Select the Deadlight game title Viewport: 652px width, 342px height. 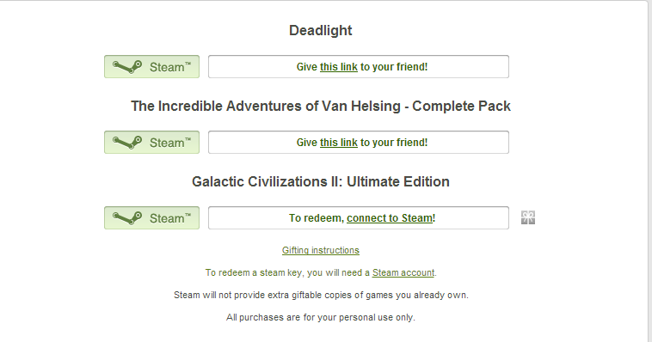click(321, 30)
